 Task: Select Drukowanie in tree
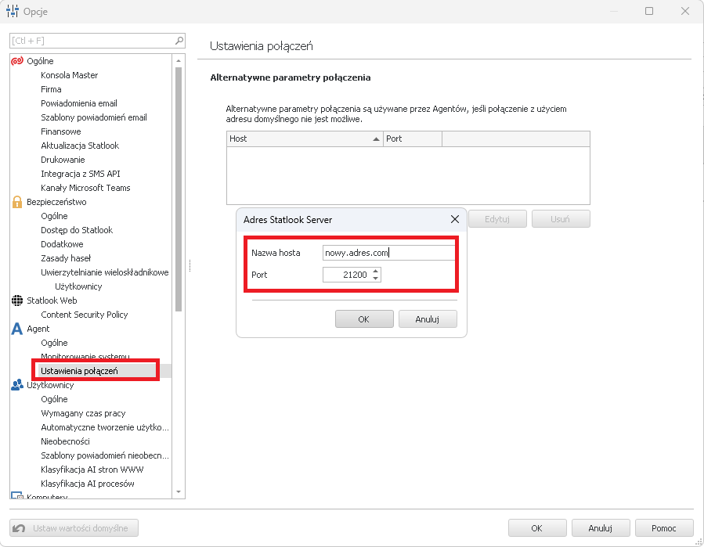coord(63,160)
